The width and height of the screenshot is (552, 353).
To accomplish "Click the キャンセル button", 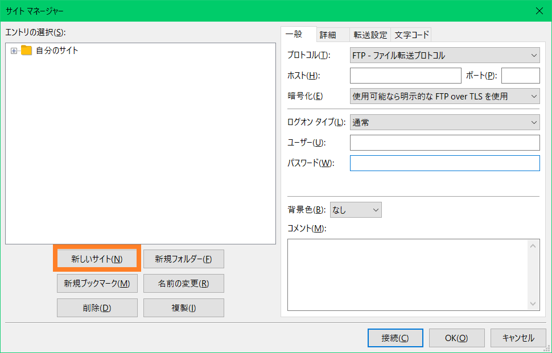I will coord(518,338).
